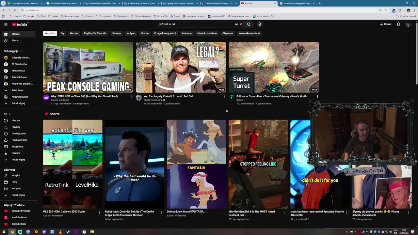The image size is (418, 235).
Task: Reload the page in browser toolbar
Action: tap(15, 10)
